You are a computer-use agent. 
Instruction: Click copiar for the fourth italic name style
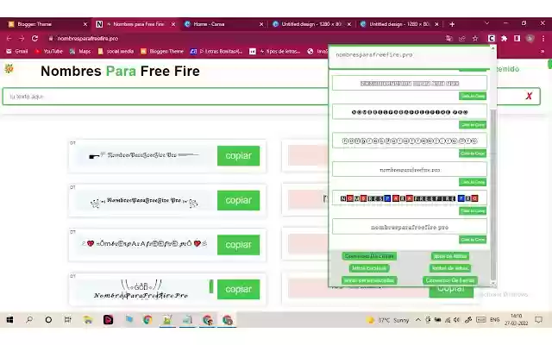coord(238,290)
